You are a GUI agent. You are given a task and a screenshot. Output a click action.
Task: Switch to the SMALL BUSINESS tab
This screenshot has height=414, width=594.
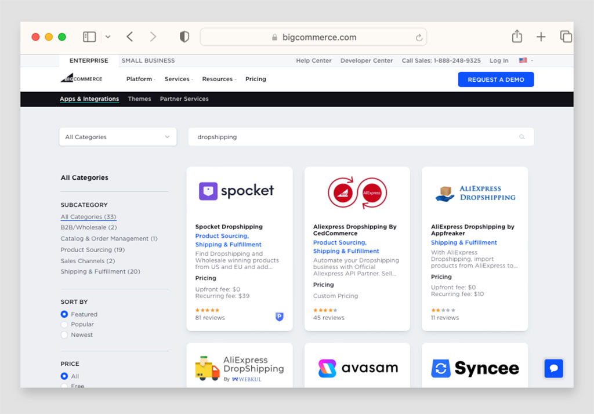pos(148,61)
